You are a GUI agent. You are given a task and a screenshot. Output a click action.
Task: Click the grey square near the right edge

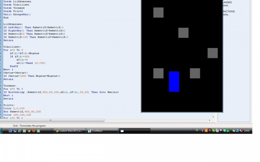pos(213,53)
